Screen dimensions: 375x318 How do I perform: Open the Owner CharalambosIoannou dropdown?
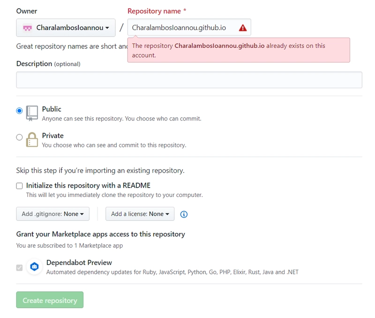pos(66,28)
